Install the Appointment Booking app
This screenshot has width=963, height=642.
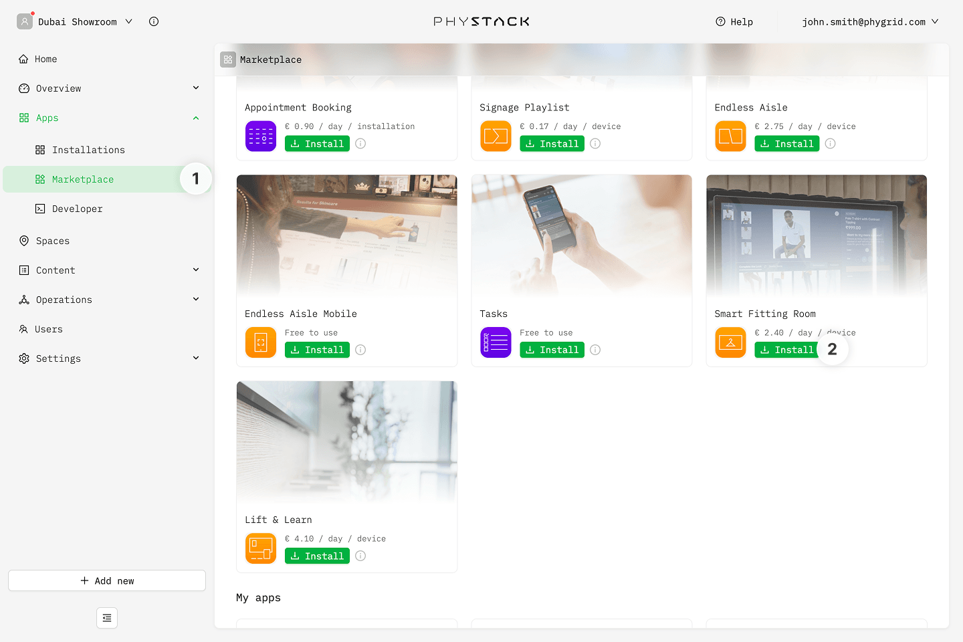[x=317, y=144]
